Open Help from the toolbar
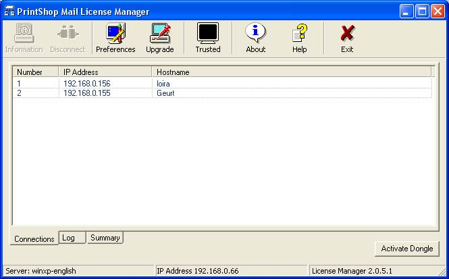The width and height of the screenshot is (449, 279). pyautogui.click(x=300, y=38)
